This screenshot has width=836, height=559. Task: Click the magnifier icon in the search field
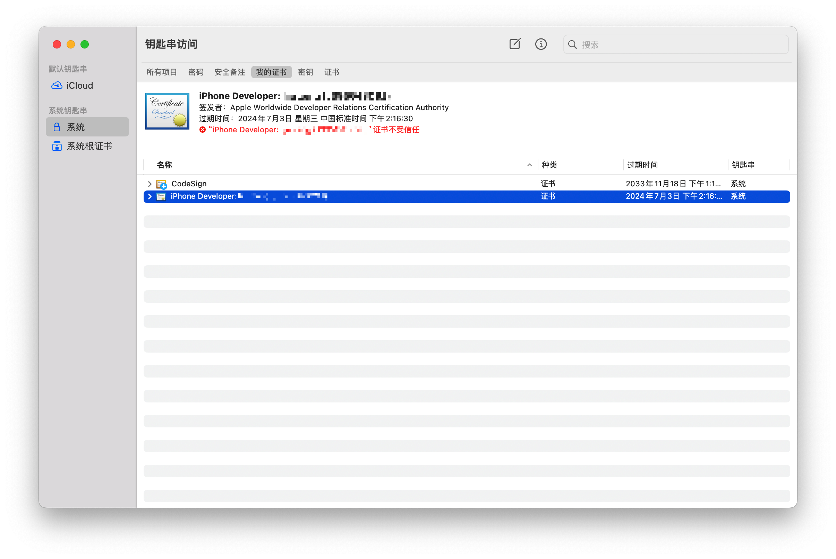572,44
